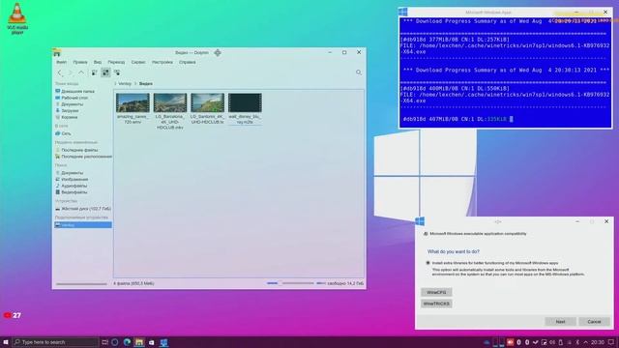The image size is (619, 348).
Task: Click Cancel in compatibility dialog
Action: 594,322
